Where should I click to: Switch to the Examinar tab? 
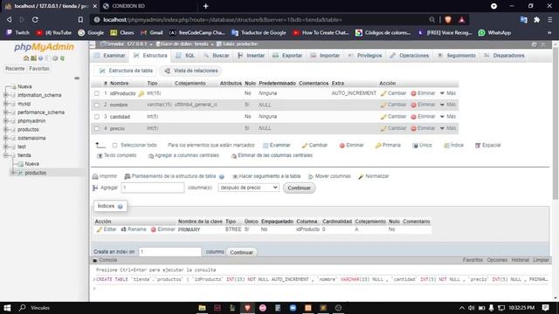click(x=110, y=56)
